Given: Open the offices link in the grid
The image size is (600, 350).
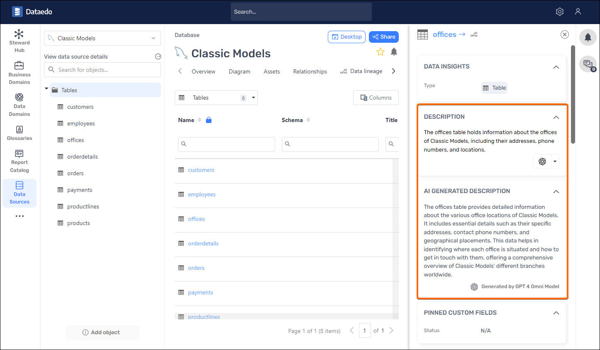Looking at the screenshot, I should [196, 219].
